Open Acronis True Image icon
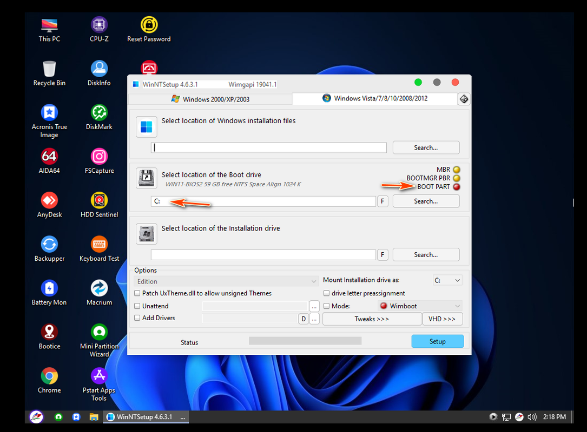This screenshot has width=587, height=432. click(x=49, y=122)
